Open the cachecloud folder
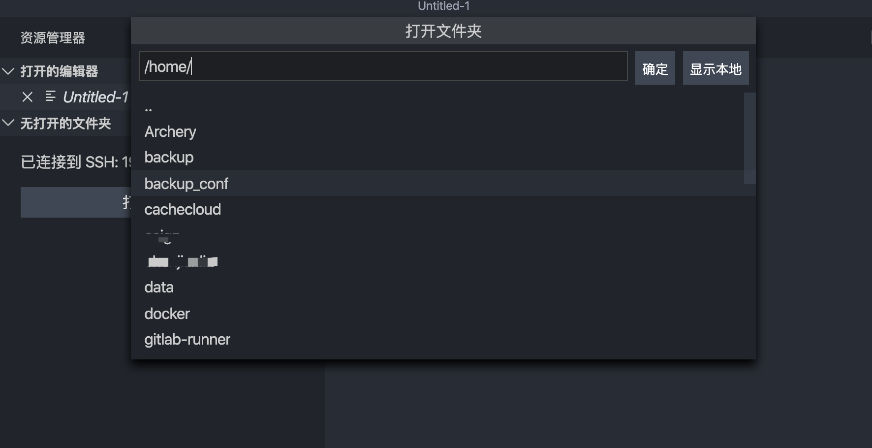Screen dimensions: 872x448 [443, 209]
